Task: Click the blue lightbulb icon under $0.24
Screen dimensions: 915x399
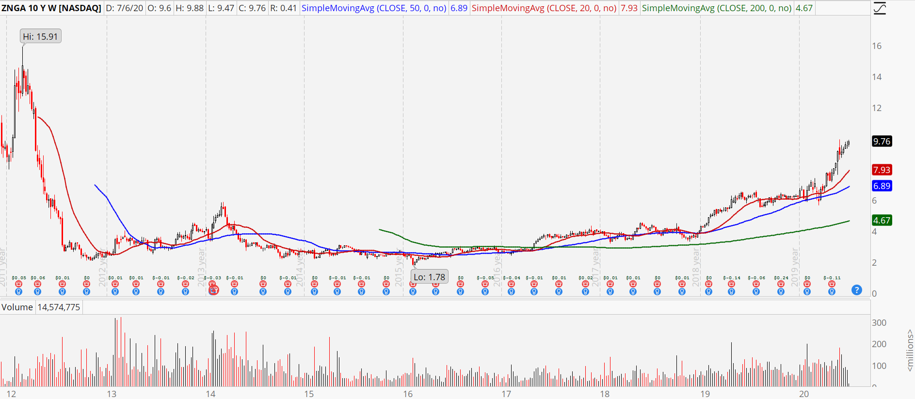Action: click(x=781, y=291)
